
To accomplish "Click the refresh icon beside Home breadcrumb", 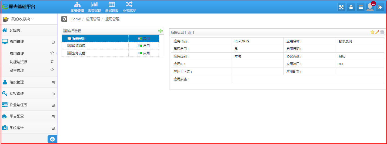I will click(x=64, y=19).
